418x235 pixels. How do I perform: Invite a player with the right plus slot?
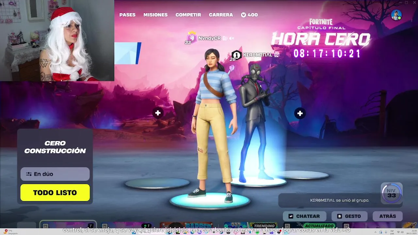point(300,113)
